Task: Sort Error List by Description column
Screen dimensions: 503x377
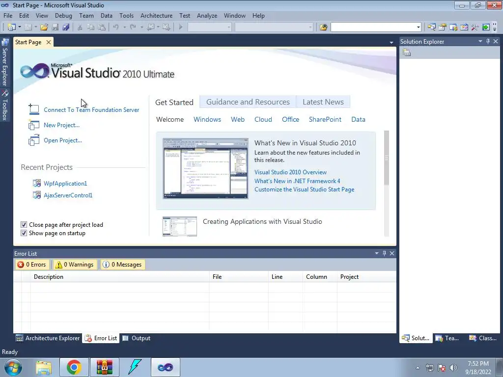Action: [x=120, y=277]
